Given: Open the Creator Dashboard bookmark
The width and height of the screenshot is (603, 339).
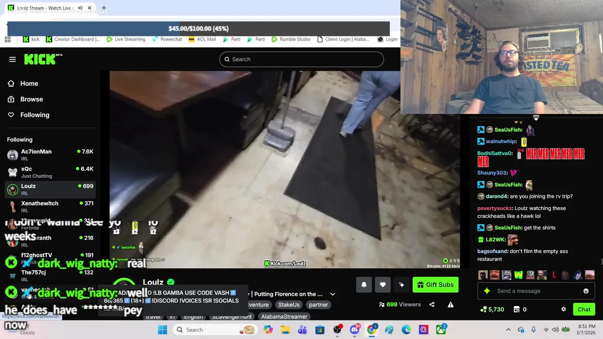Looking at the screenshot, I should click(x=73, y=39).
